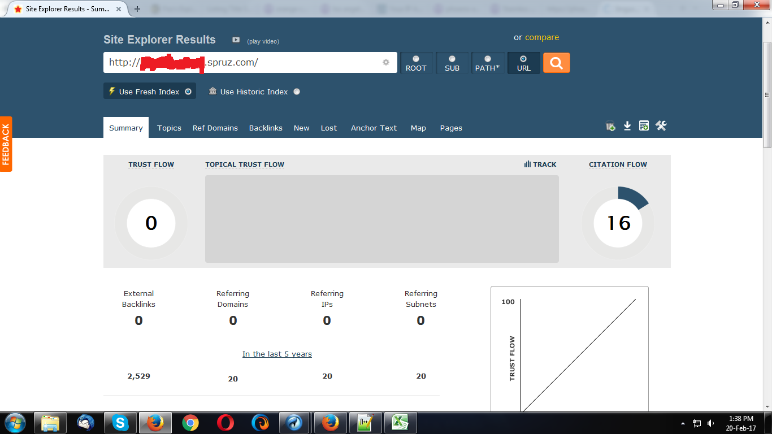Click the Trust Flow 0 gauge
772x434 pixels.
[x=151, y=223]
